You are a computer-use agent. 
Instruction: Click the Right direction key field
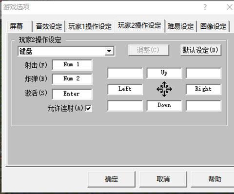pos(203,89)
